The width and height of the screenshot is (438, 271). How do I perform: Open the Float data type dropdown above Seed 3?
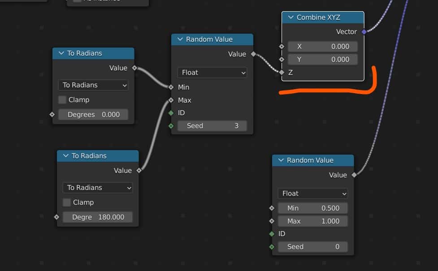point(212,73)
